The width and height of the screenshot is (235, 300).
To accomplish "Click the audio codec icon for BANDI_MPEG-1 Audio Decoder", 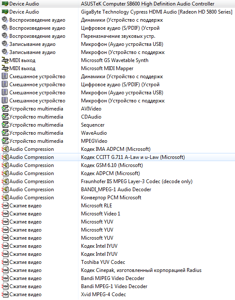I will pyautogui.click(x=5, y=189).
